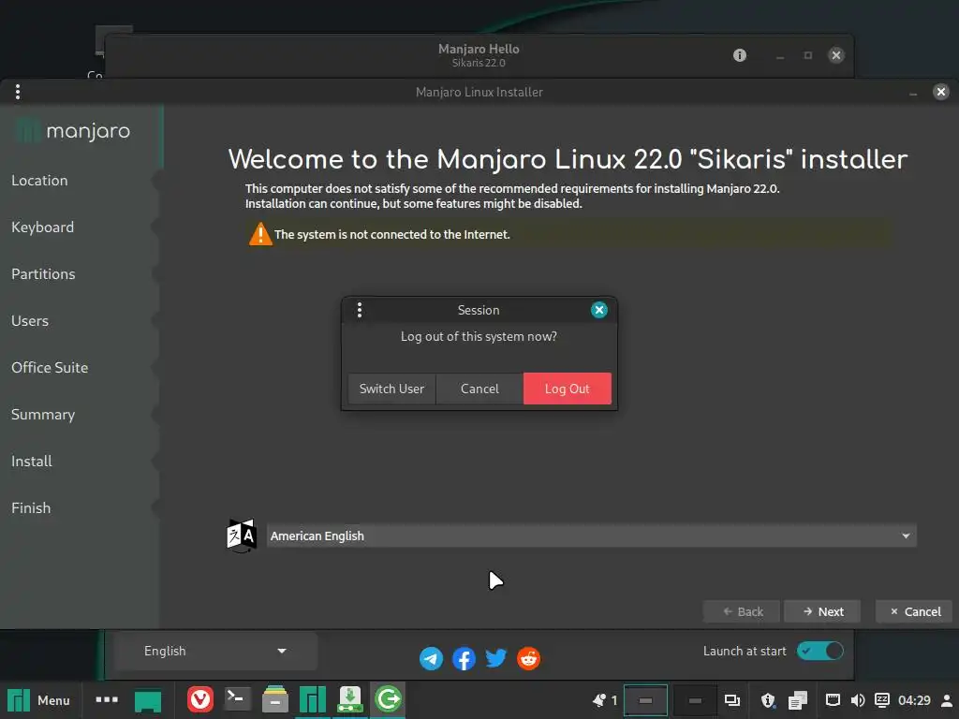Click the orange Internet warning icon
Screen dimensions: 959x719
(x=260, y=234)
